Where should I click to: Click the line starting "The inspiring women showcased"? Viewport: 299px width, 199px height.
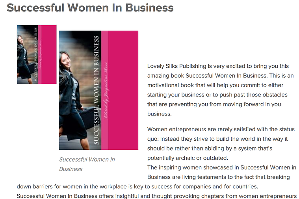(221, 167)
